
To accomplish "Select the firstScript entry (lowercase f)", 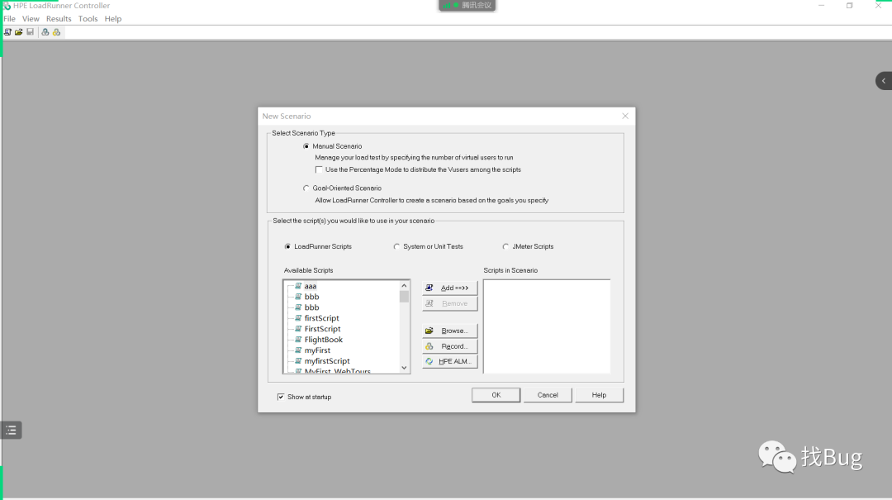I will (x=321, y=318).
